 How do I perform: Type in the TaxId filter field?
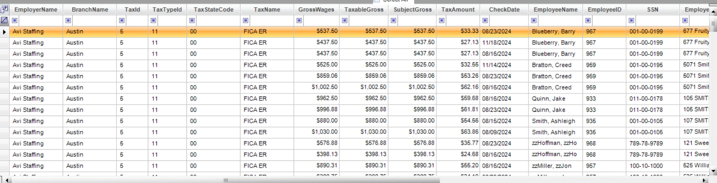tap(136, 20)
